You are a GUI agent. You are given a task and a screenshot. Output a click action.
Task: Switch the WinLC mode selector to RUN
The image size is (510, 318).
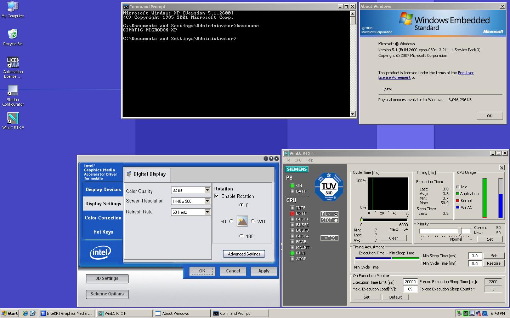(329, 214)
